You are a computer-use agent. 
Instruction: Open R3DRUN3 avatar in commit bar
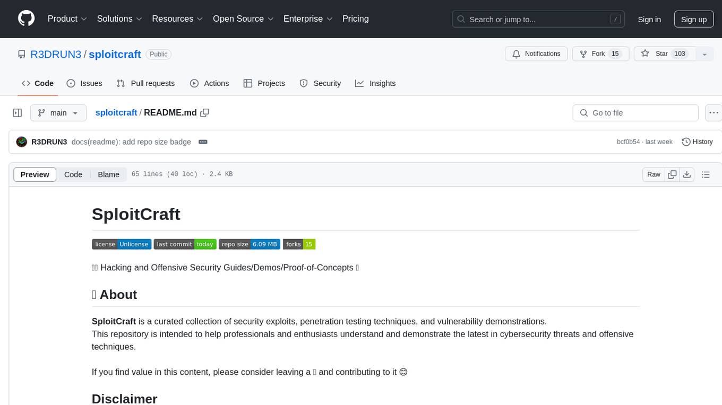coord(22,142)
